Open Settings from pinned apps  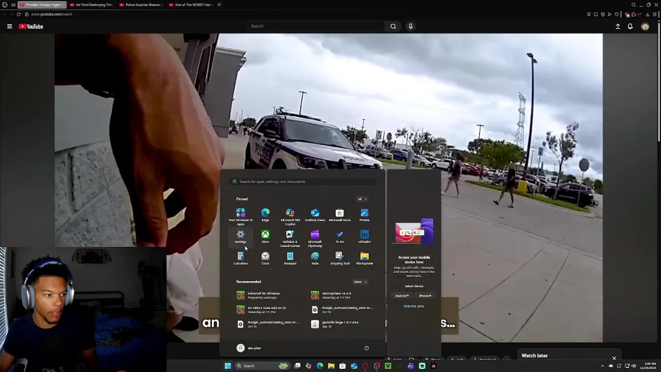pos(241,237)
